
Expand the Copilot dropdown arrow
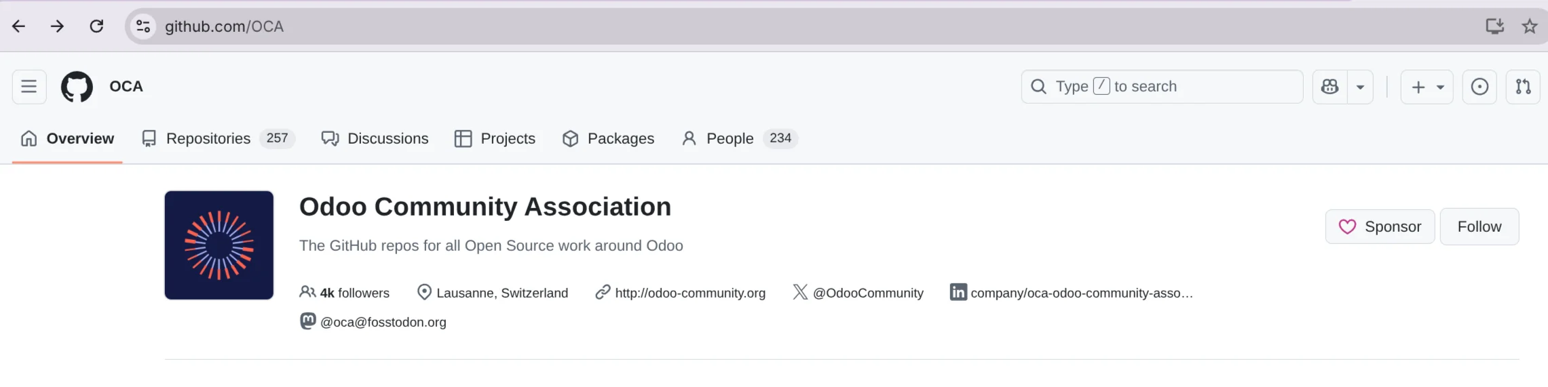[x=1360, y=87]
